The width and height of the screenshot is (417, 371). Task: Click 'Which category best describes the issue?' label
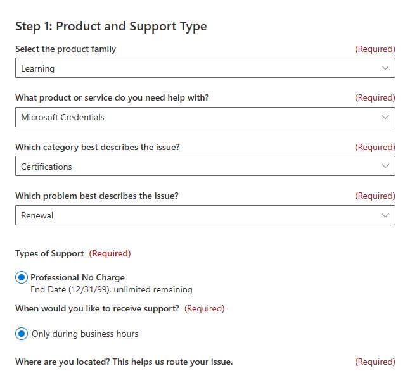coord(98,147)
